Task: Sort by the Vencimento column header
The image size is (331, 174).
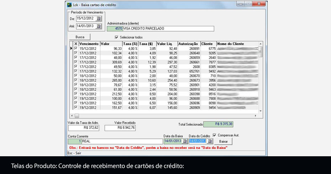Action: [89, 44]
